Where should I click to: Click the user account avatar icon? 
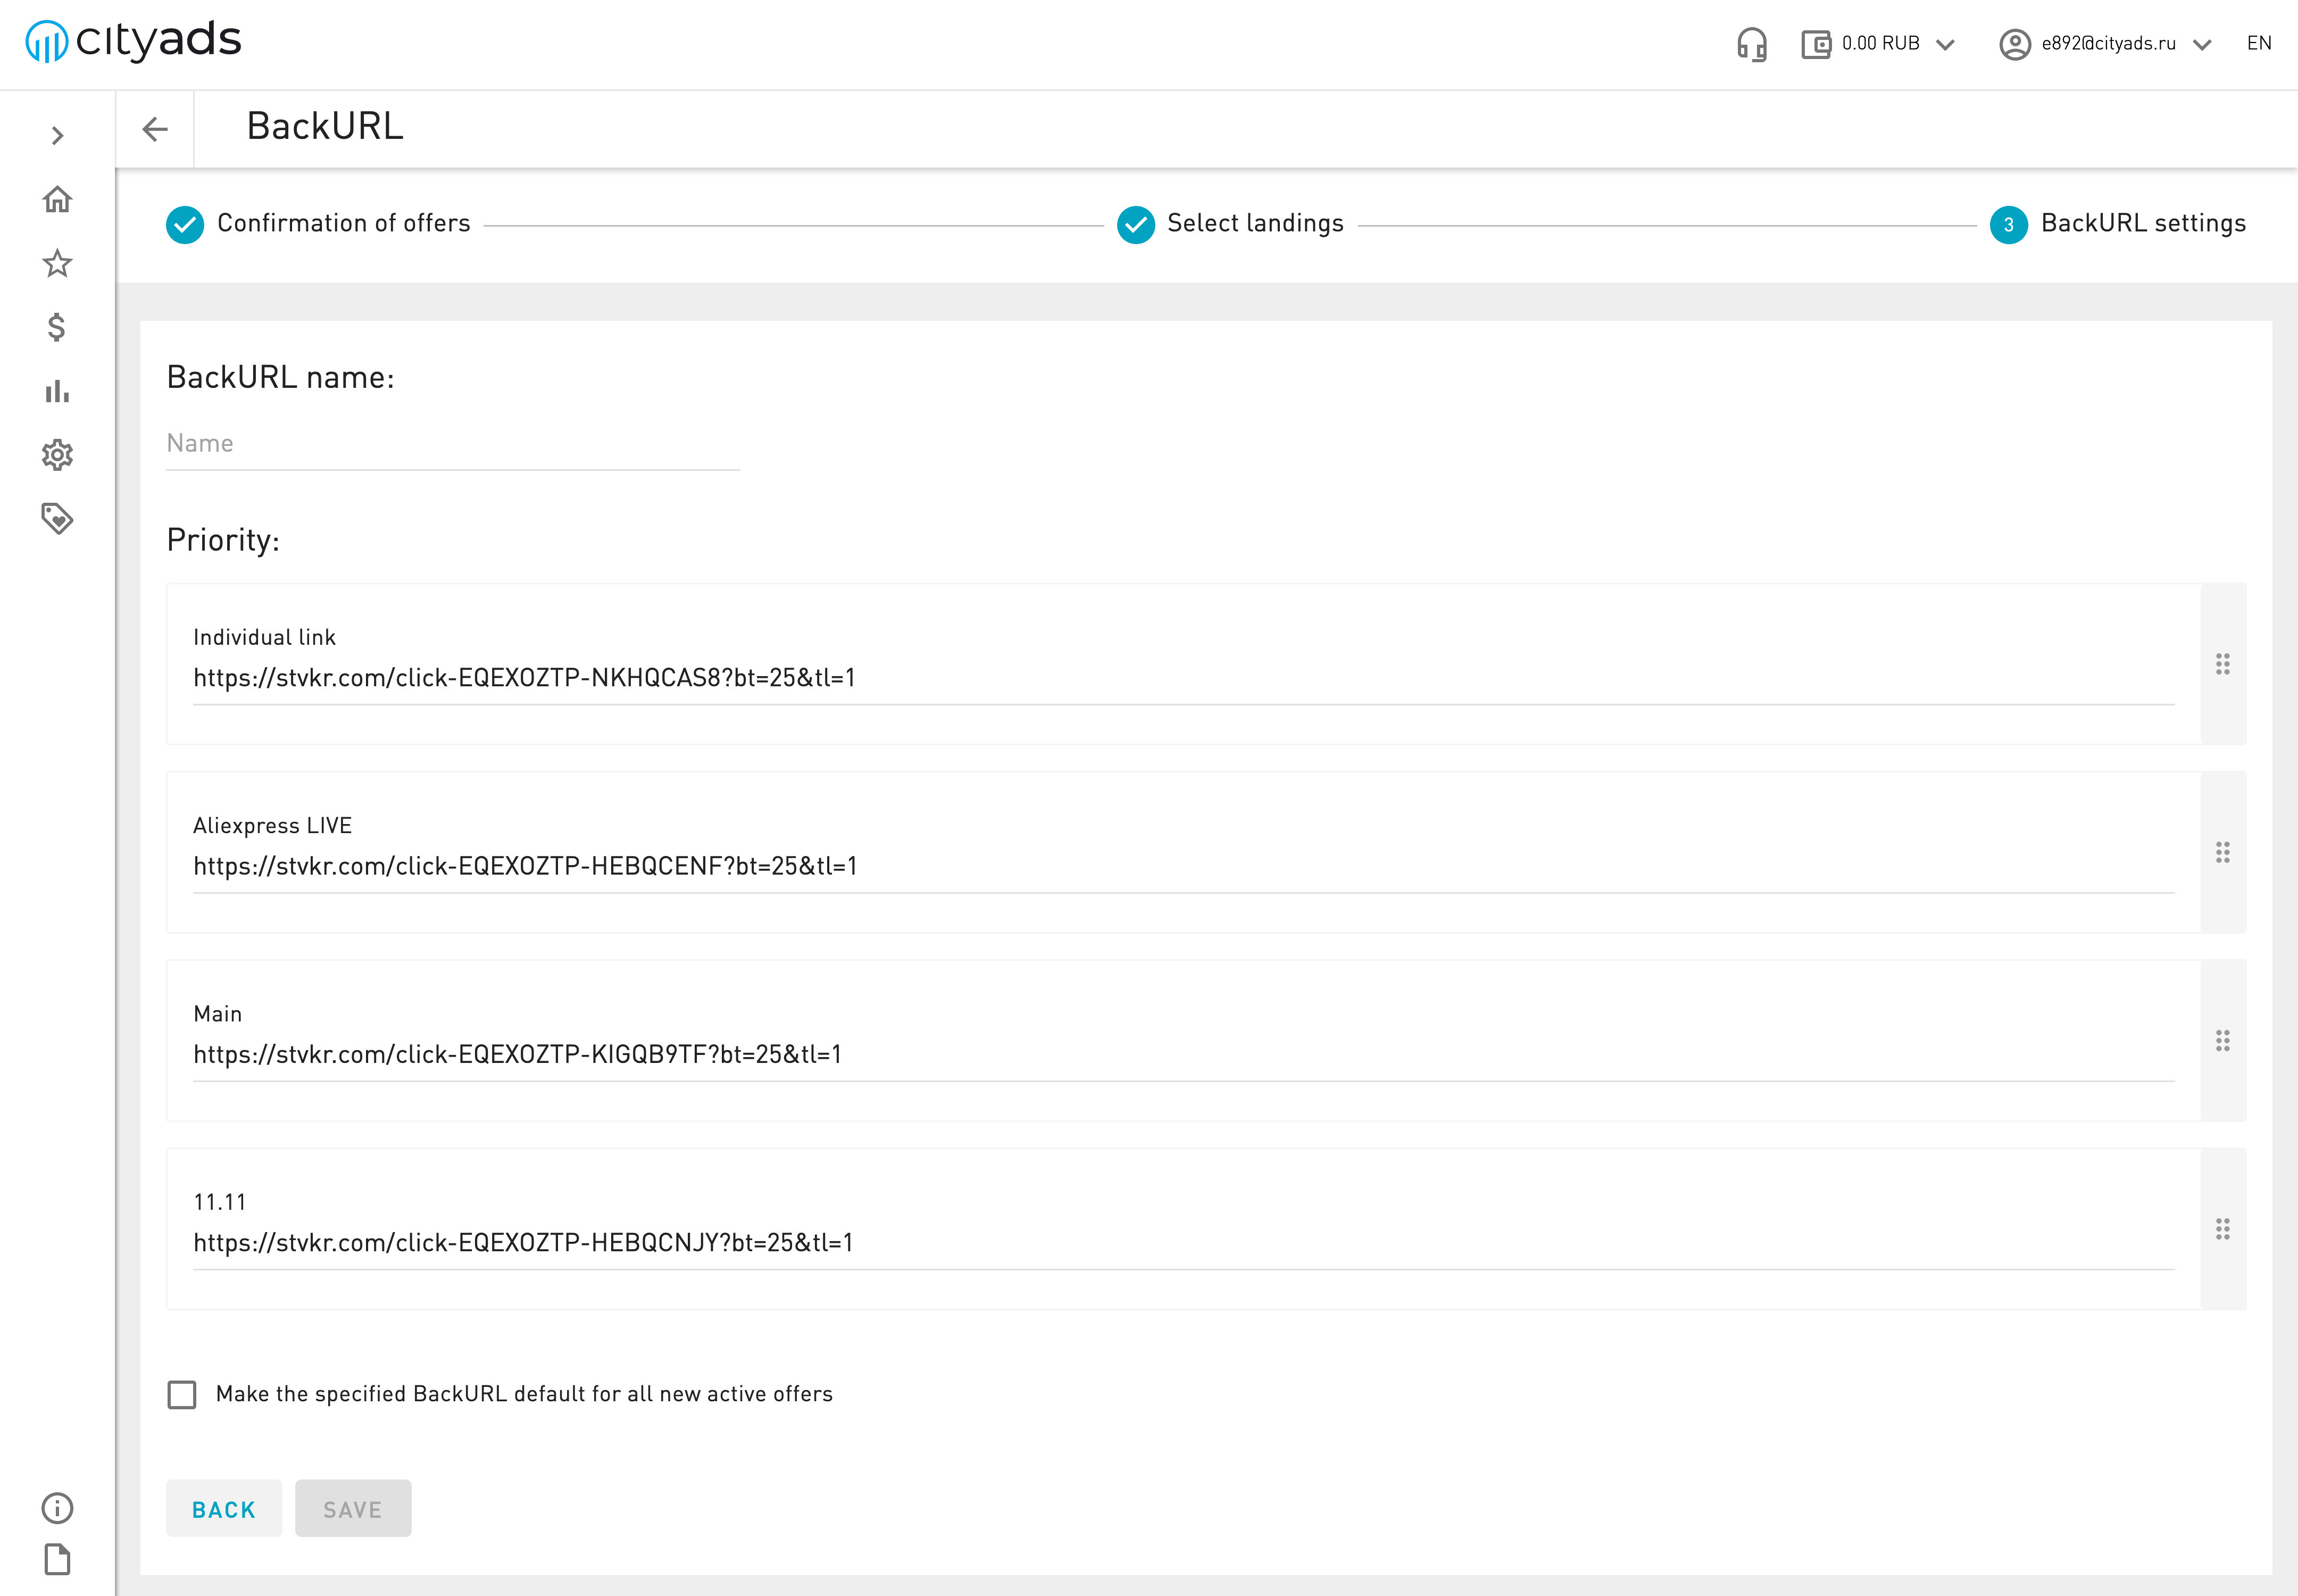[x=2014, y=44]
